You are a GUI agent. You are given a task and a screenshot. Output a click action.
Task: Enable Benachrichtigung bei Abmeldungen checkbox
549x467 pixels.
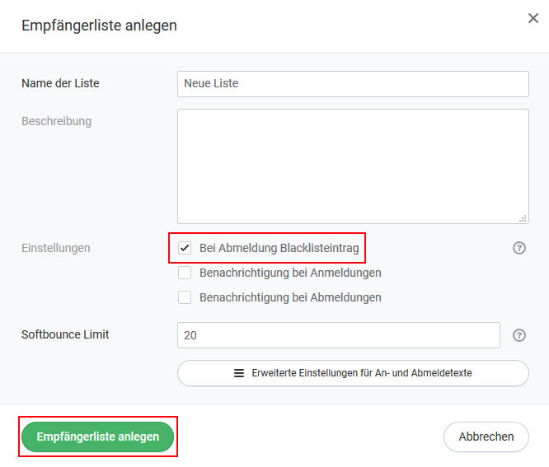coord(185,297)
